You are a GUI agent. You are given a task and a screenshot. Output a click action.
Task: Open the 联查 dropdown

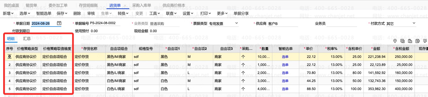coord(171,13)
